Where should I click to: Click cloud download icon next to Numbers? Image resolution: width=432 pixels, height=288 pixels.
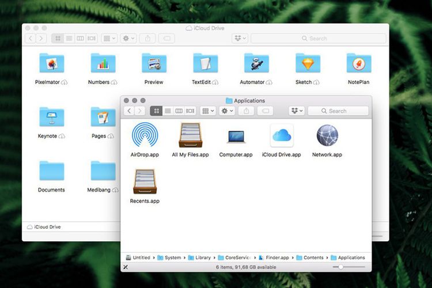tap(114, 82)
